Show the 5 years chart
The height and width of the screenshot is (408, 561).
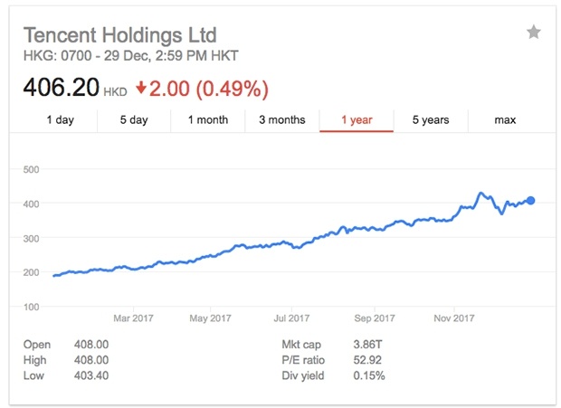(431, 119)
